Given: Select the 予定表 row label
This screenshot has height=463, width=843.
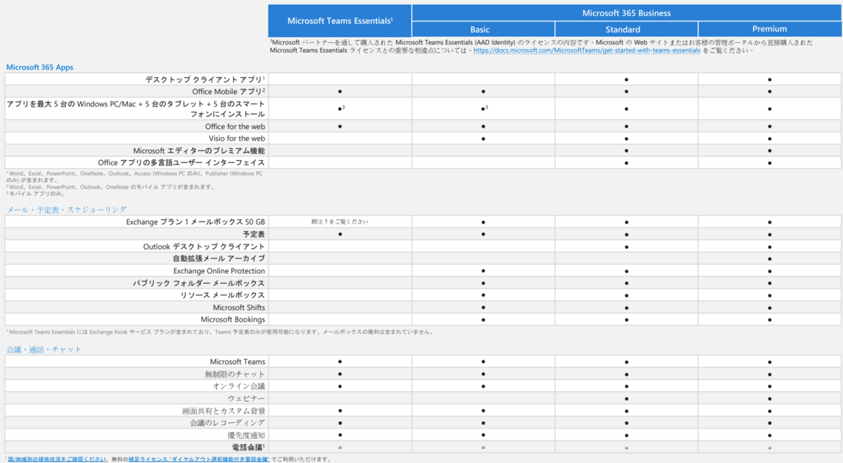Looking at the screenshot, I should click(x=254, y=234).
